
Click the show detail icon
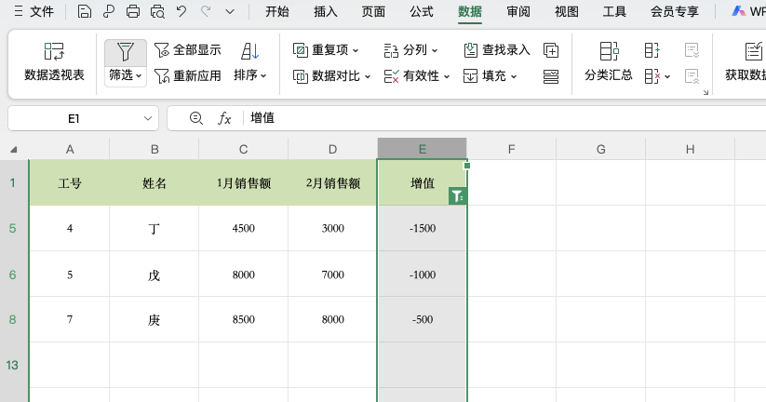coord(692,50)
